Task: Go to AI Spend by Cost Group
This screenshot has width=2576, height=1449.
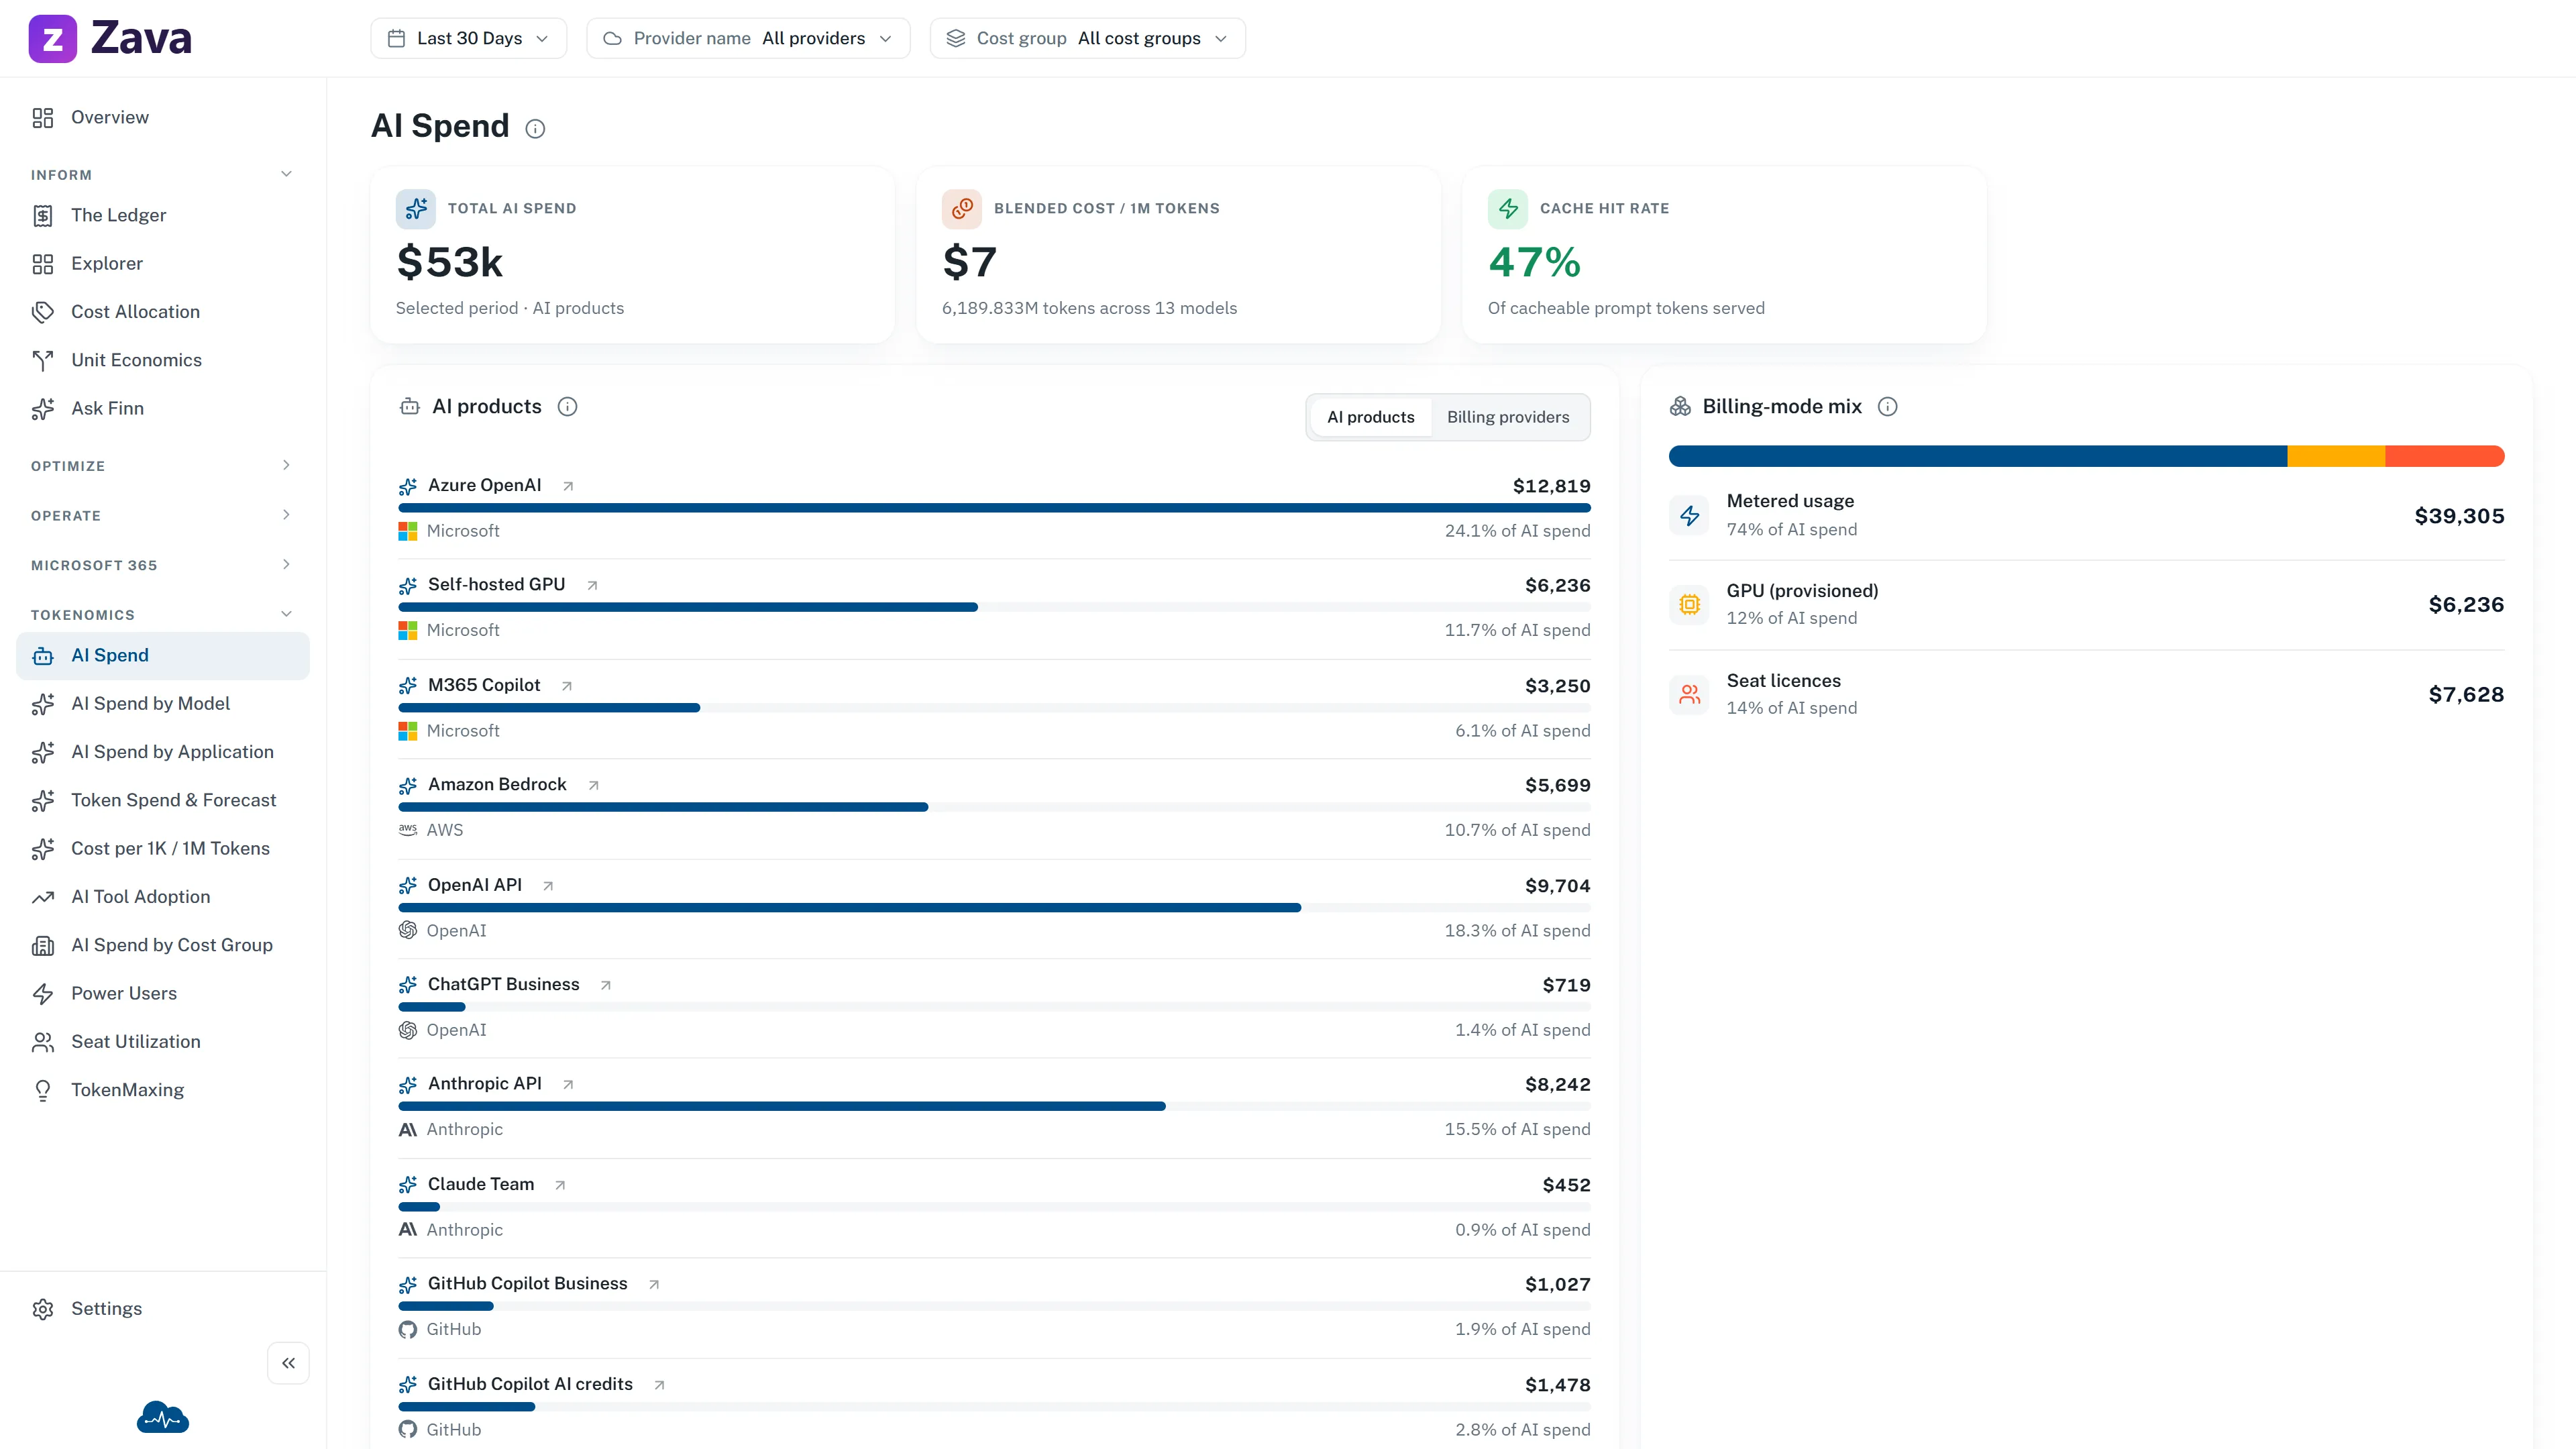Action: (x=163, y=946)
